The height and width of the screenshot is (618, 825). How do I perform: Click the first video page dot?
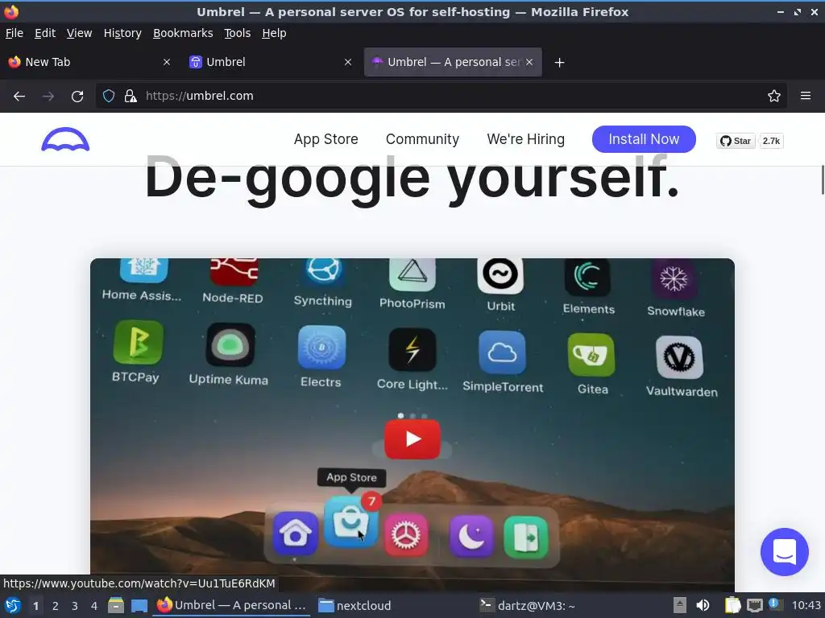(x=400, y=416)
